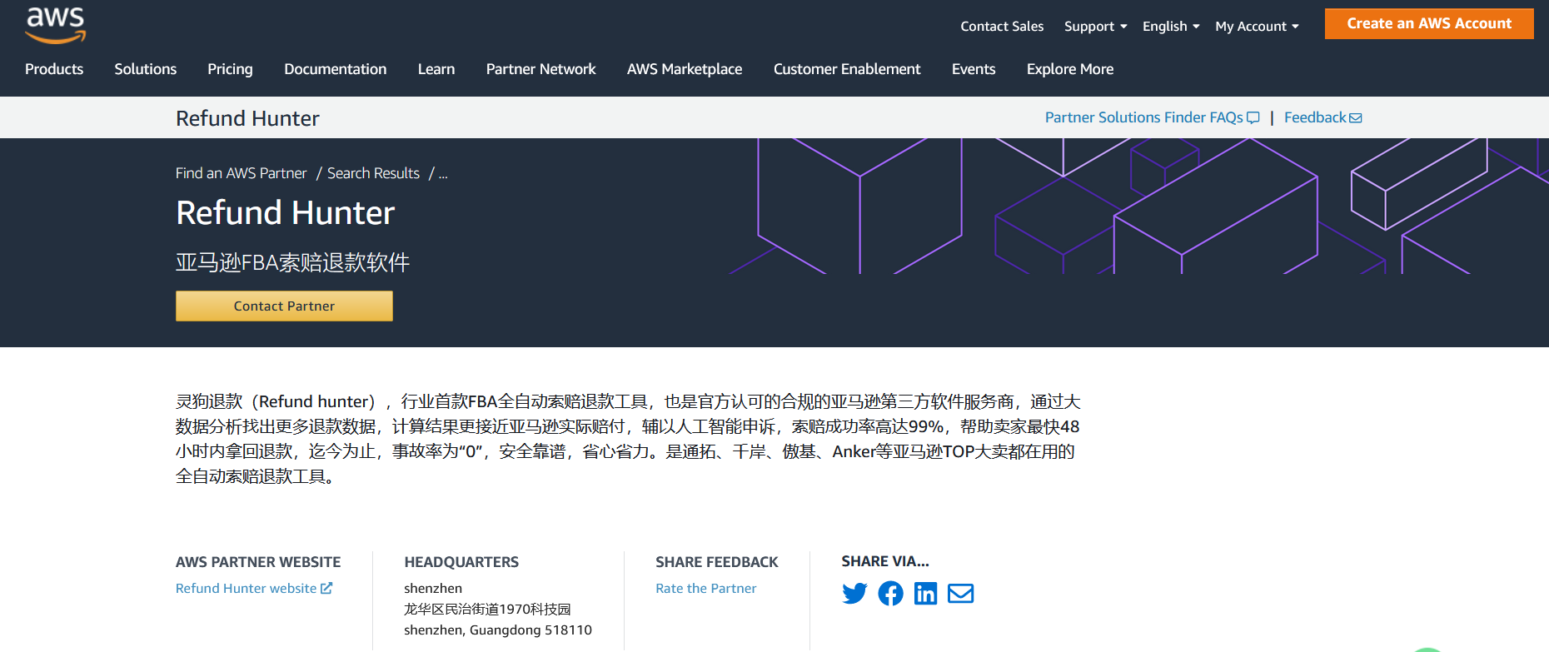
Task: Open Customer Enablement menu
Action: pyautogui.click(x=847, y=69)
